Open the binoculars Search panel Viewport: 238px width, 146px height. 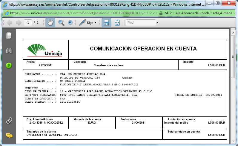(x=9, y=51)
